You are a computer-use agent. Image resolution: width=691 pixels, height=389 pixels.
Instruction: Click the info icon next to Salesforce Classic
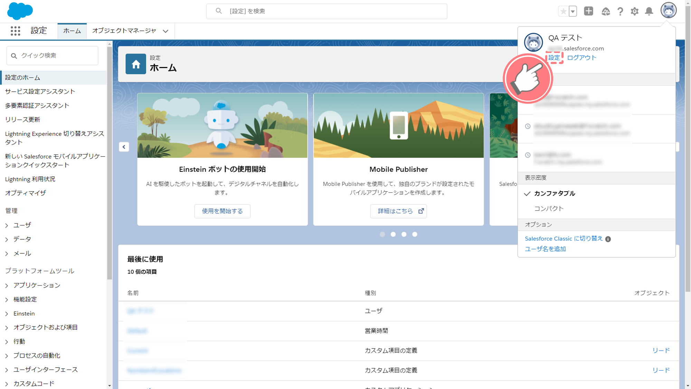click(x=608, y=239)
